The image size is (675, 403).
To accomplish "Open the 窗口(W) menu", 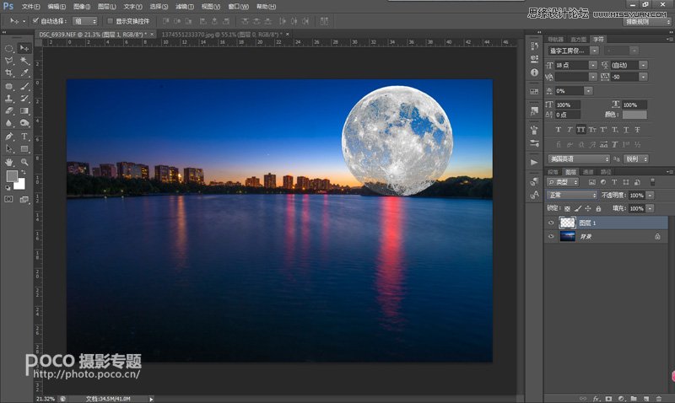I will click(x=239, y=7).
